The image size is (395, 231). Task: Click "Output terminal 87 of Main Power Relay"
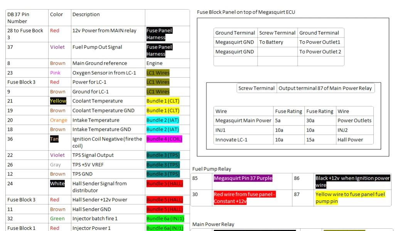[325, 88]
